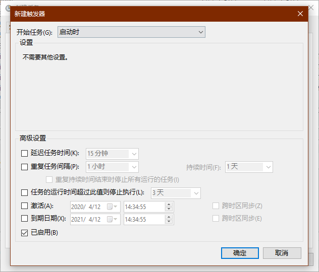Enable 任务的运行时间超过此值则停止执行 checkbox

click(24, 192)
